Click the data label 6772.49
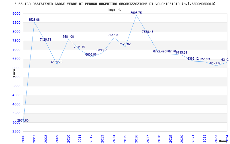 159,51
